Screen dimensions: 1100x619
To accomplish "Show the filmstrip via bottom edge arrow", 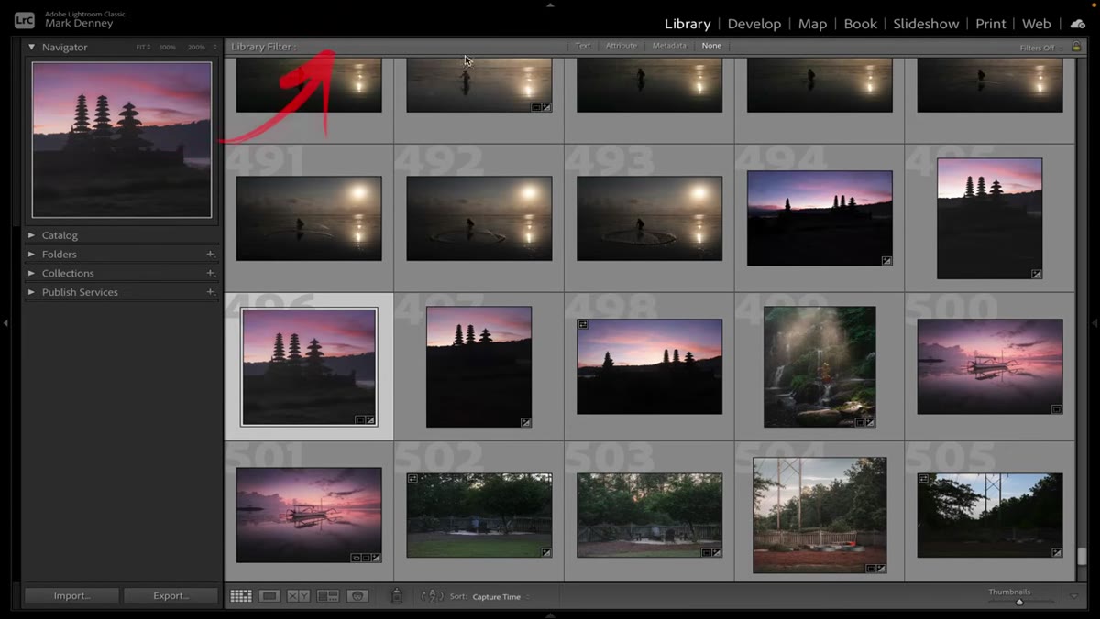I will pyautogui.click(x=550, y=614).
